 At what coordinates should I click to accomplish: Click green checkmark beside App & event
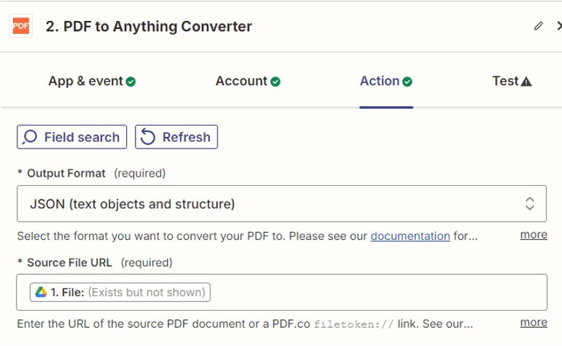pos(130,82)
